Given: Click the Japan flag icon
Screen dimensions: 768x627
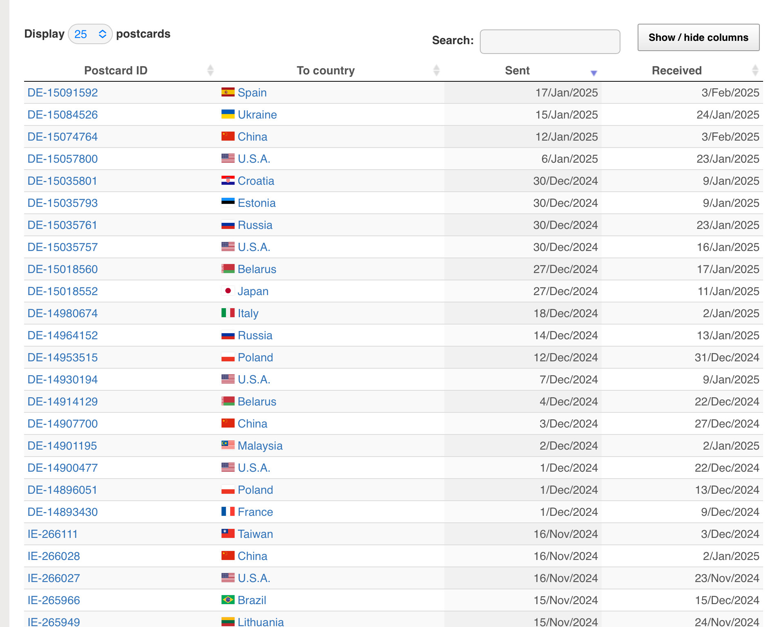Looking at the screenshot, I should 228,291.
